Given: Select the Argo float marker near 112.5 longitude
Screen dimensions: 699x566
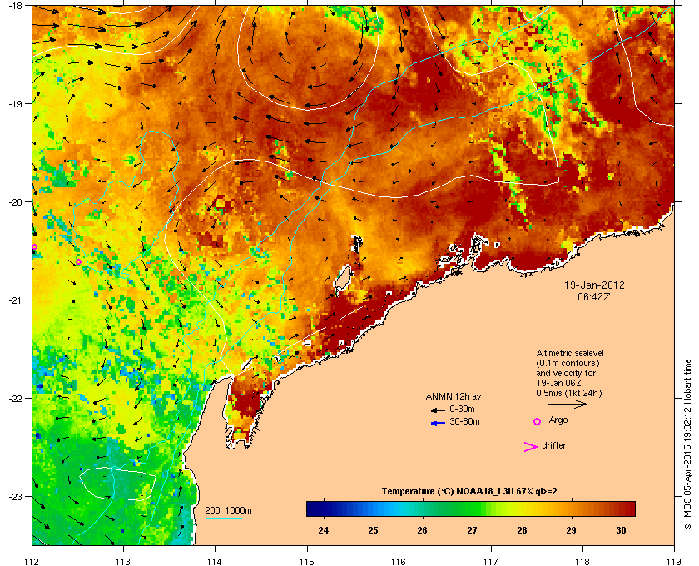Looking at the screenshot, I should (78, 262).
